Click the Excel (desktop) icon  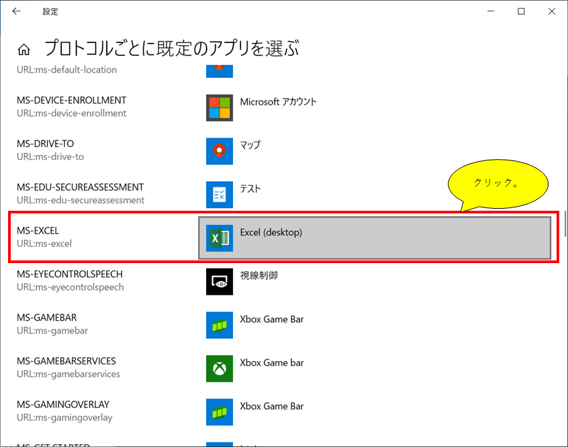219,238
